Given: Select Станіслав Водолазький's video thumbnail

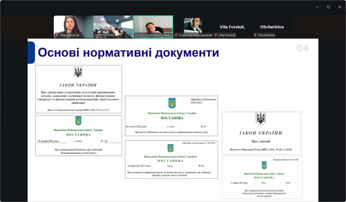Looking at the screenshot, I should coord(193,25).
